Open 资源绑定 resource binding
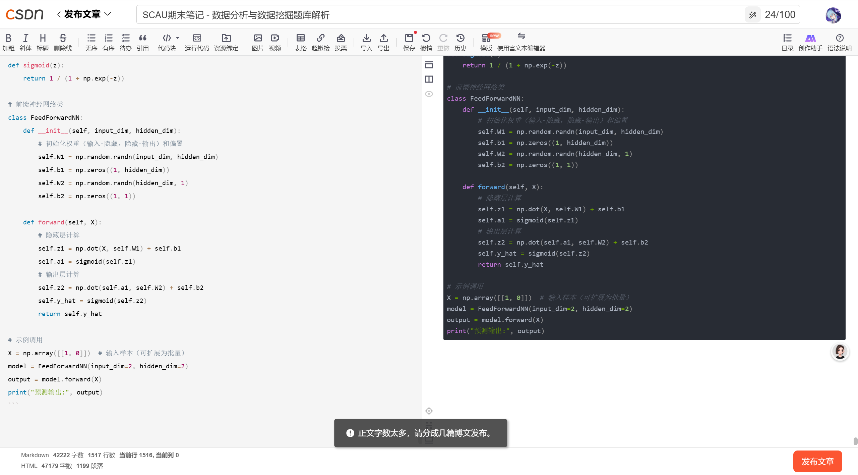This screenshot has height=475, width=858. pos(226,42)
